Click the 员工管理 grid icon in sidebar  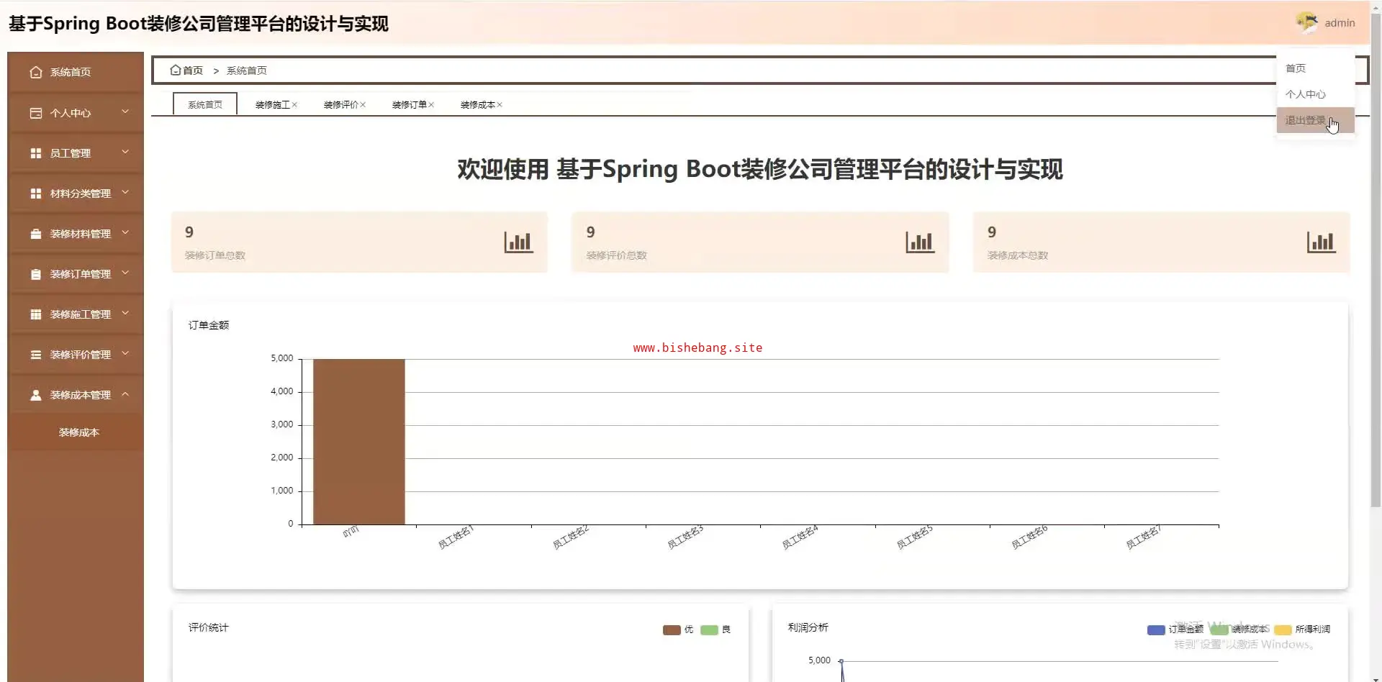(x=35, y=153)
